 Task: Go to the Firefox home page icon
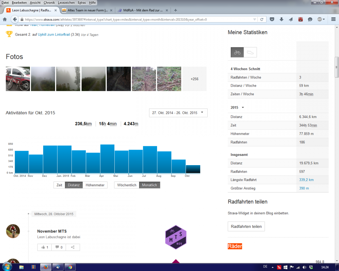5,19
